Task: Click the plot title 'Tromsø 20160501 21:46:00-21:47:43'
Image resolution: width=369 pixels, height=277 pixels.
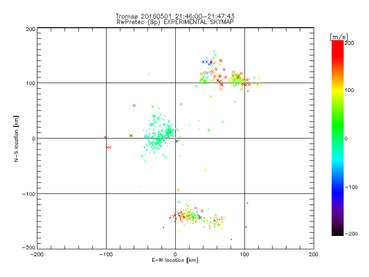Action: point(175,16)
